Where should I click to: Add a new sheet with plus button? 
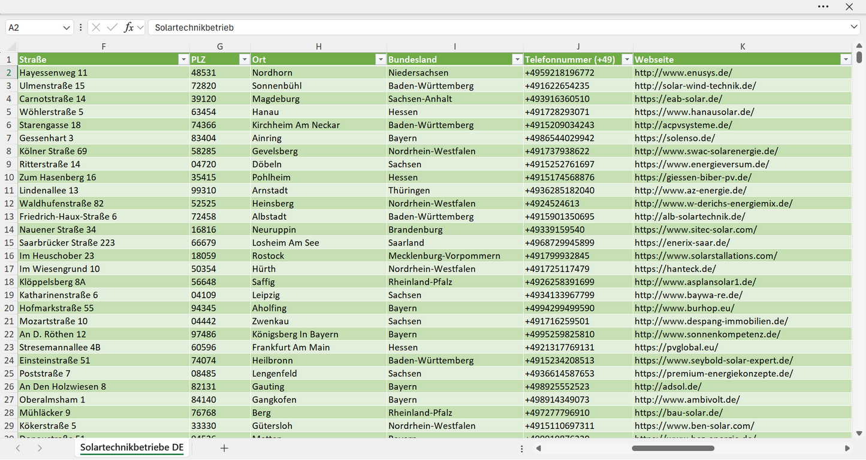(x=224, y=448)
